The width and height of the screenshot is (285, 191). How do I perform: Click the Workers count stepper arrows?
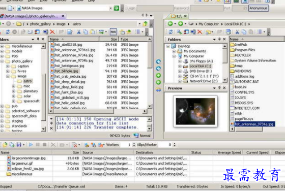tap(134, 145)
